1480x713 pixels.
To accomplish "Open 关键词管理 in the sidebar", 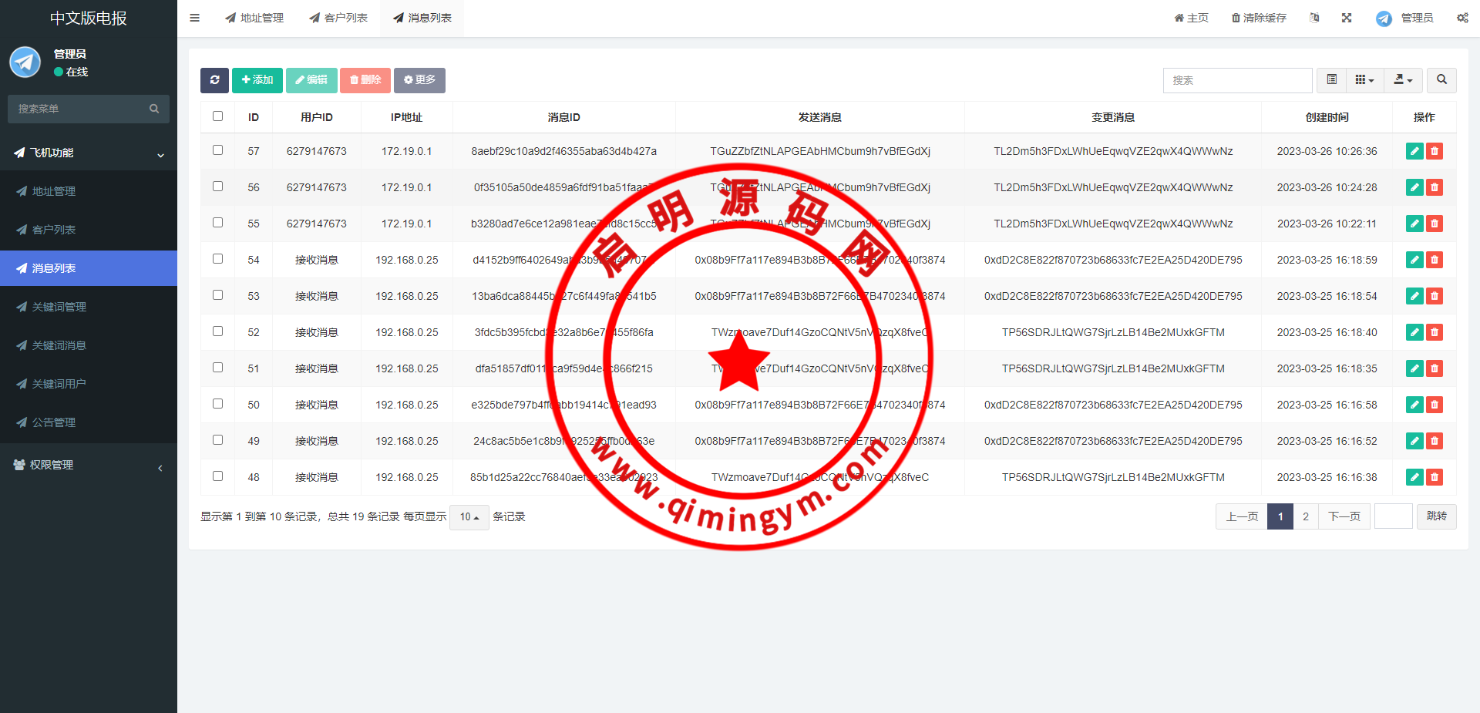I will coord(59,307).
